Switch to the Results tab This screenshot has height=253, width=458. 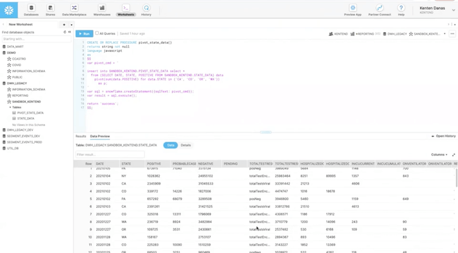click(x=81, y=136)
